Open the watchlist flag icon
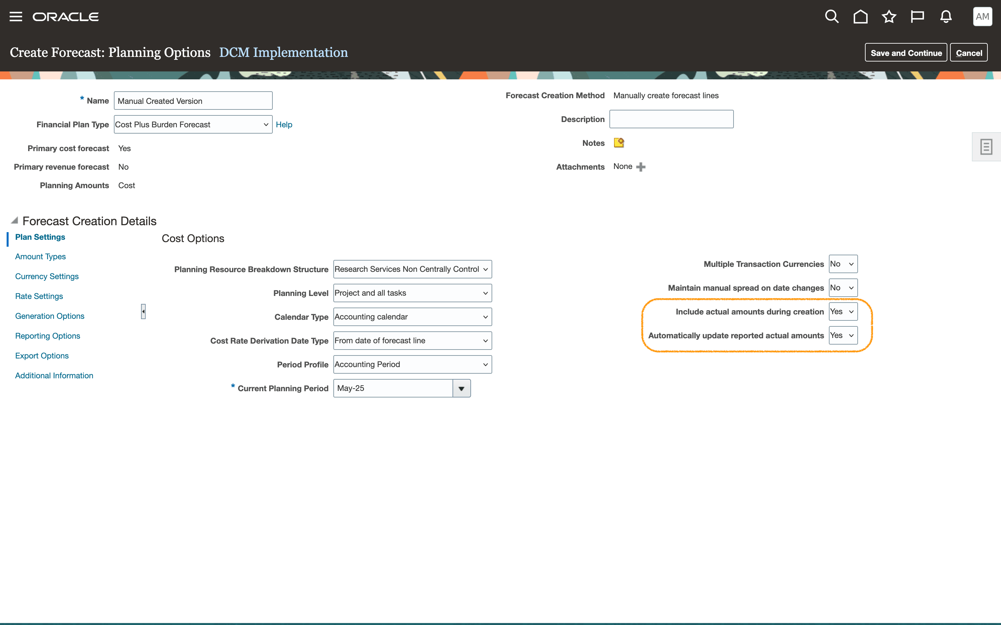Screen dimensions: 1001x625 pos(917,17)
